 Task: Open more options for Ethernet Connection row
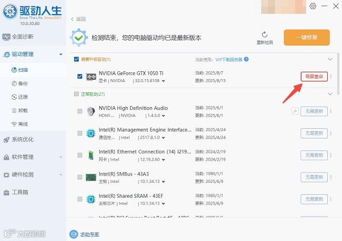pos(331,155)
